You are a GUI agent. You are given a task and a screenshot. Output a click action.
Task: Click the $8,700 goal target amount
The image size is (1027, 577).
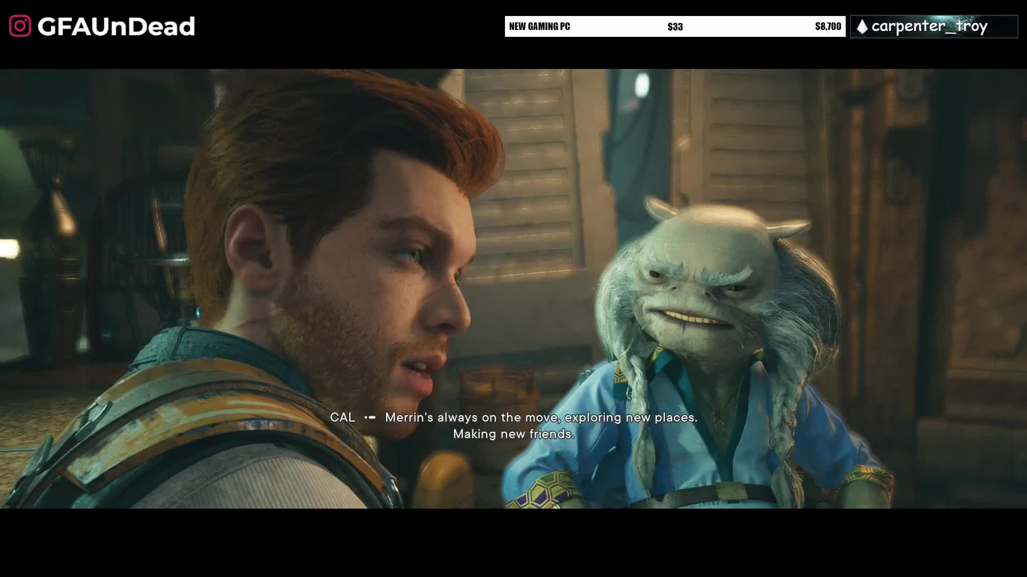click(x=828, y=26)
